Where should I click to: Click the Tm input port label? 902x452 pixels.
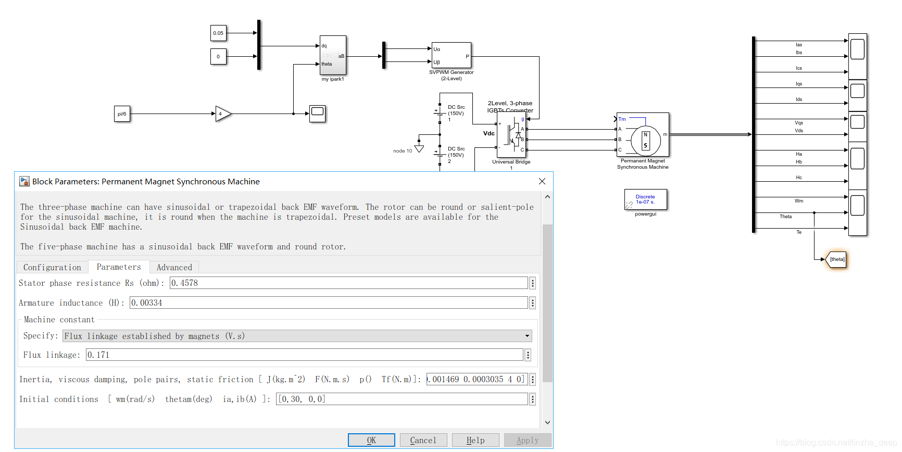click(622, 119)
